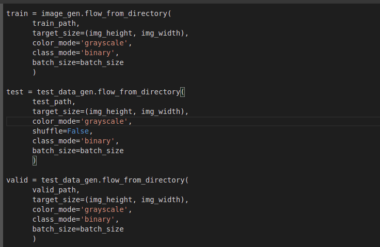This screenshot has width=380, height=247.
Task: Click 'binary' string in train block
Action: [98, 53]
